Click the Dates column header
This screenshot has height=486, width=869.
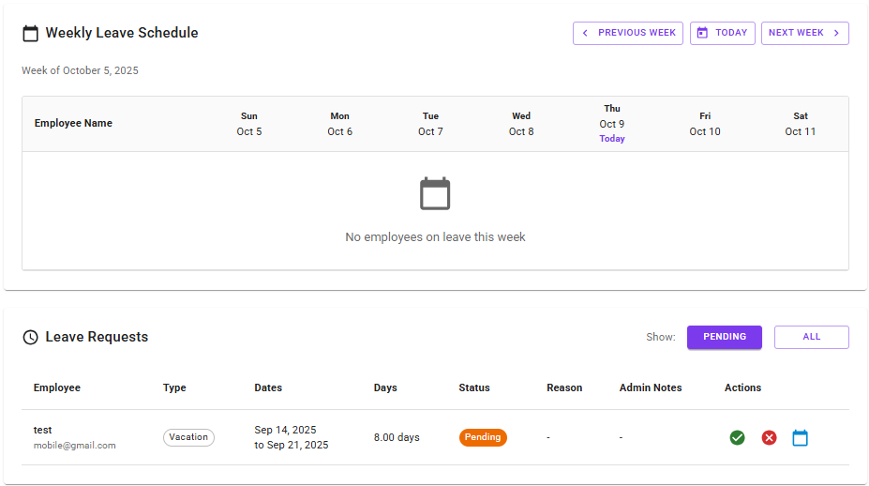[268, 387]
